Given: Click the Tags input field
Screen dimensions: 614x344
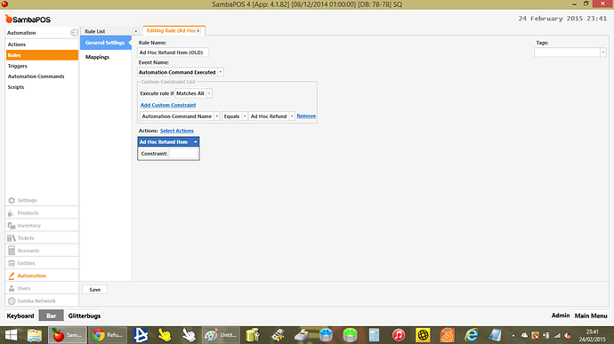Looking at the screenshot, I should click(567, 52).
